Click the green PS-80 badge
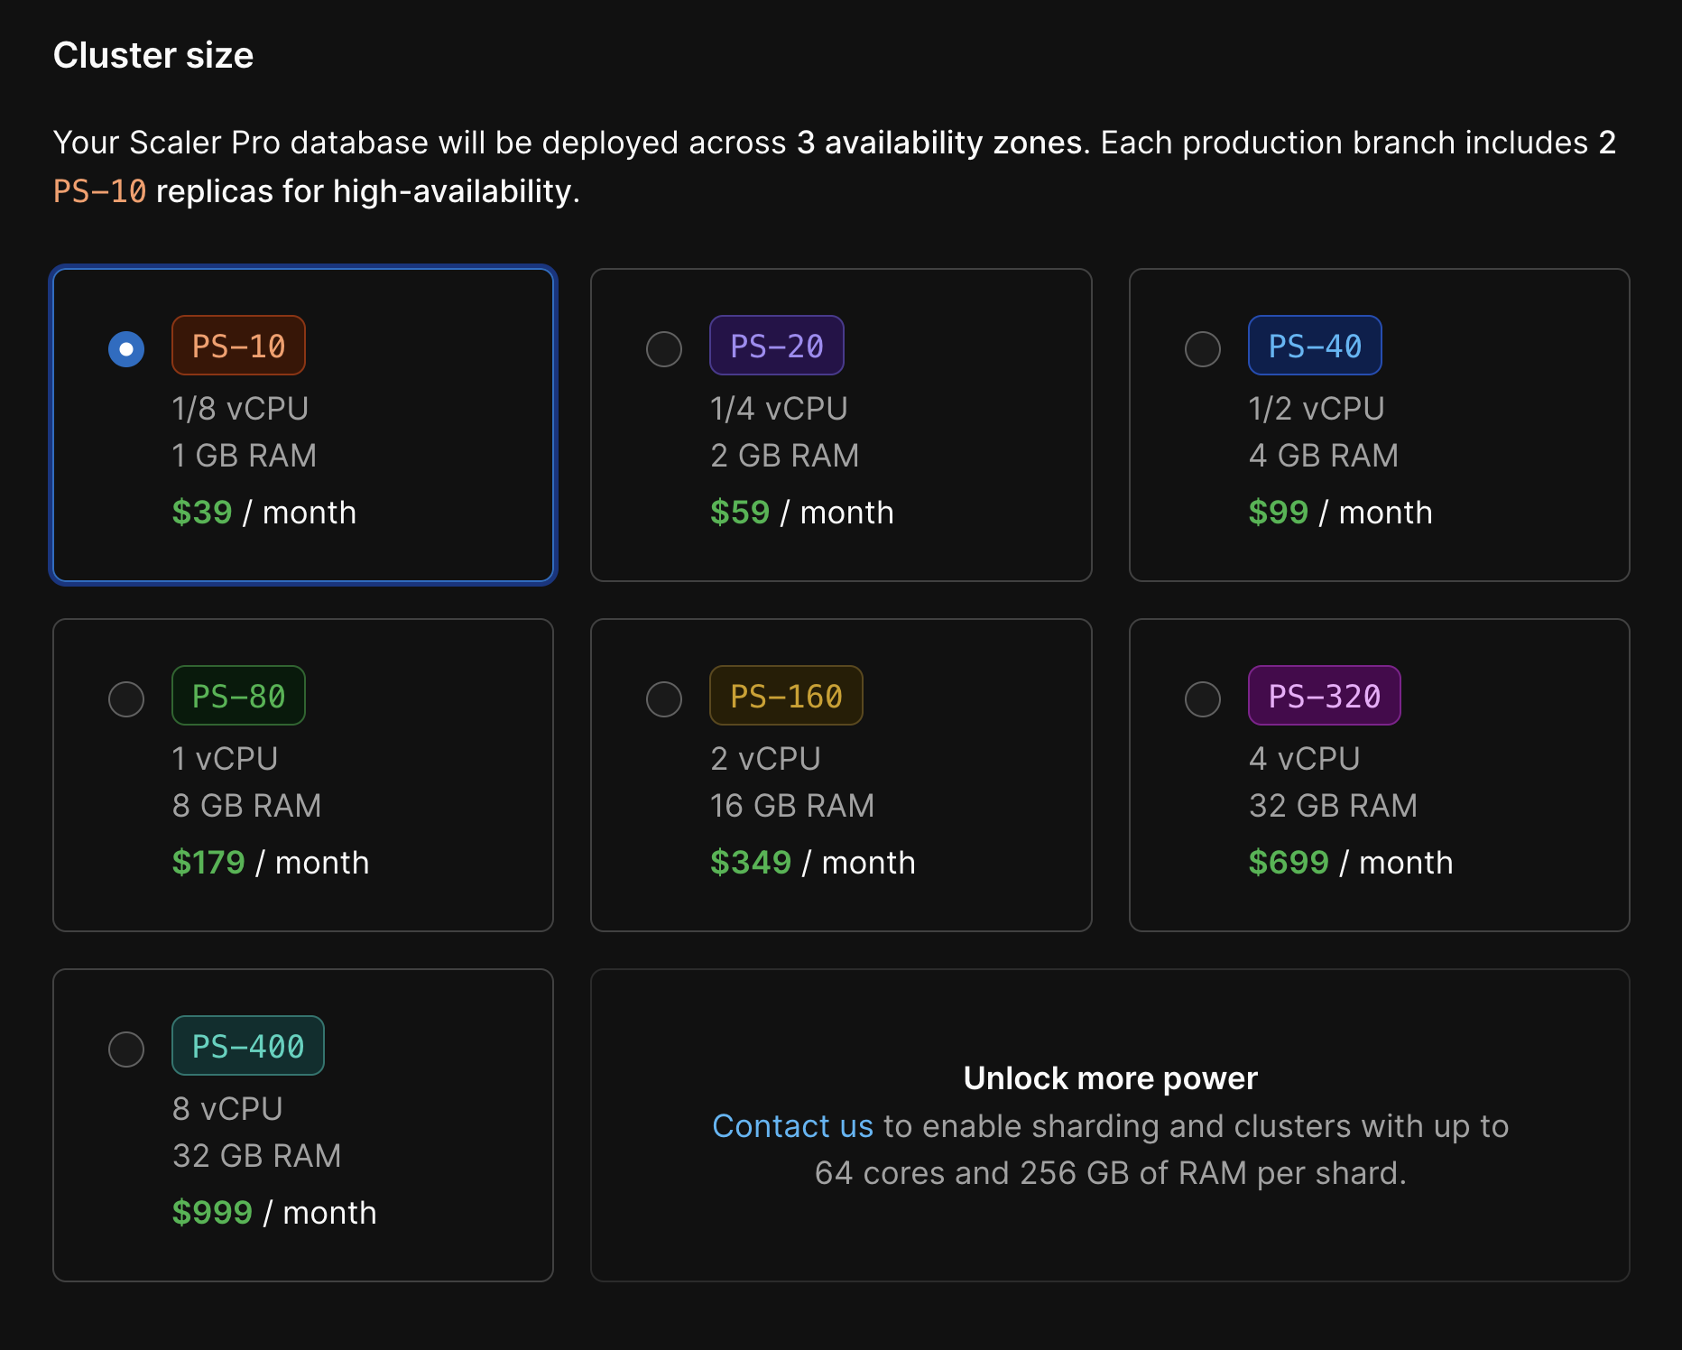The image size is (1682, 1350). point(237,695)
